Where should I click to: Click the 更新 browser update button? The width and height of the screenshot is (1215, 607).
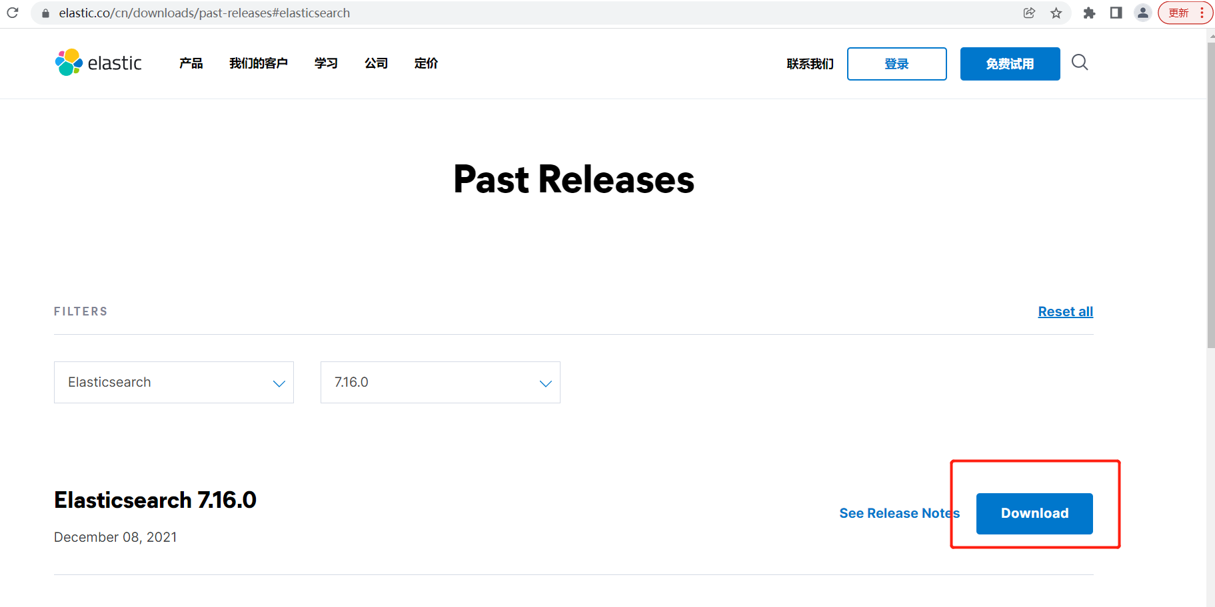click(x=1179, y=13)
